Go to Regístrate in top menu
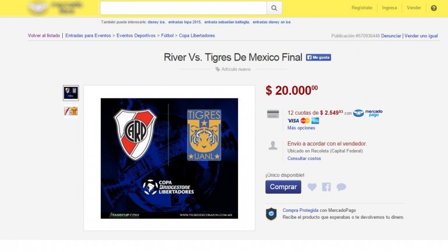 coord(362,8)
